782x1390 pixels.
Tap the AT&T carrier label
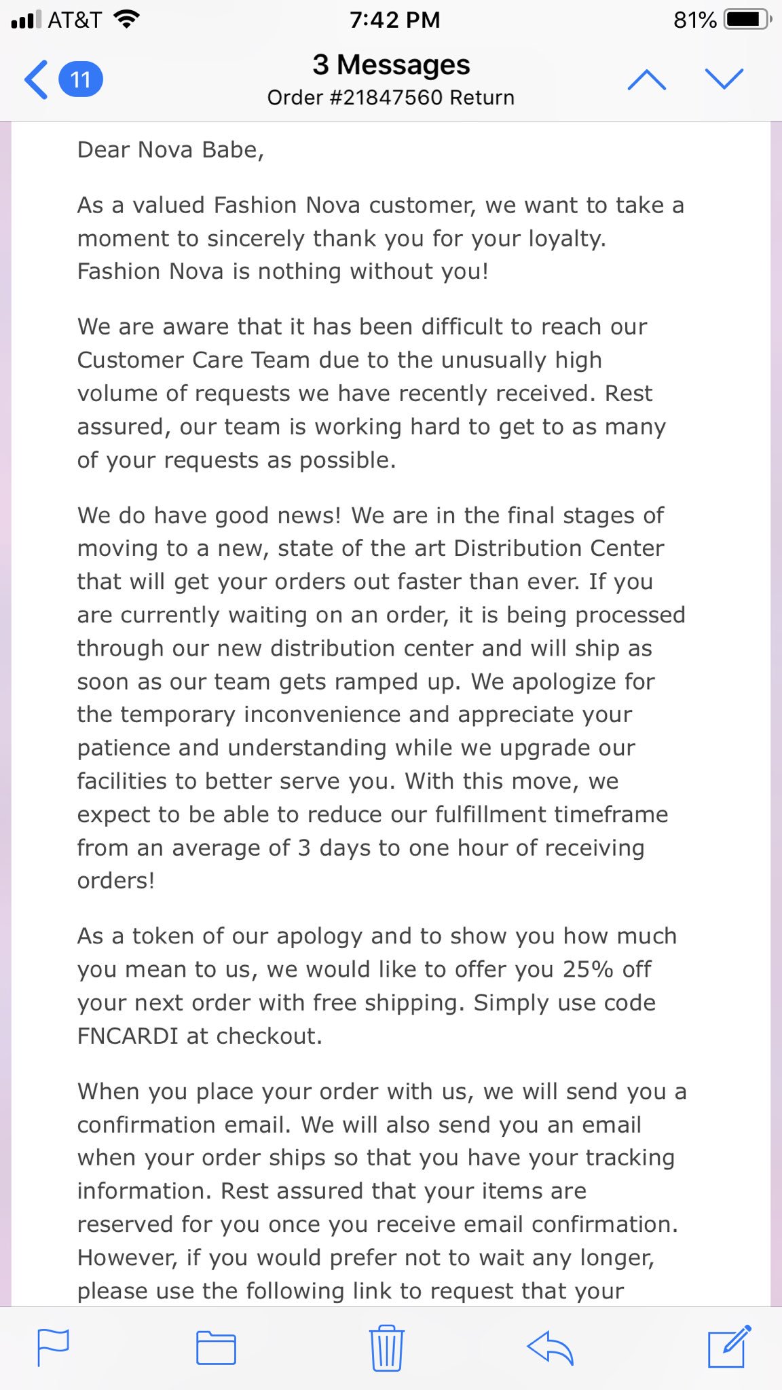tap(75, 20)
